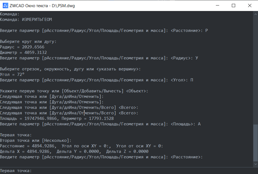Close the ZWCAD text window
This screenshot has width=258, height=174.
click(x=249, y=5)
